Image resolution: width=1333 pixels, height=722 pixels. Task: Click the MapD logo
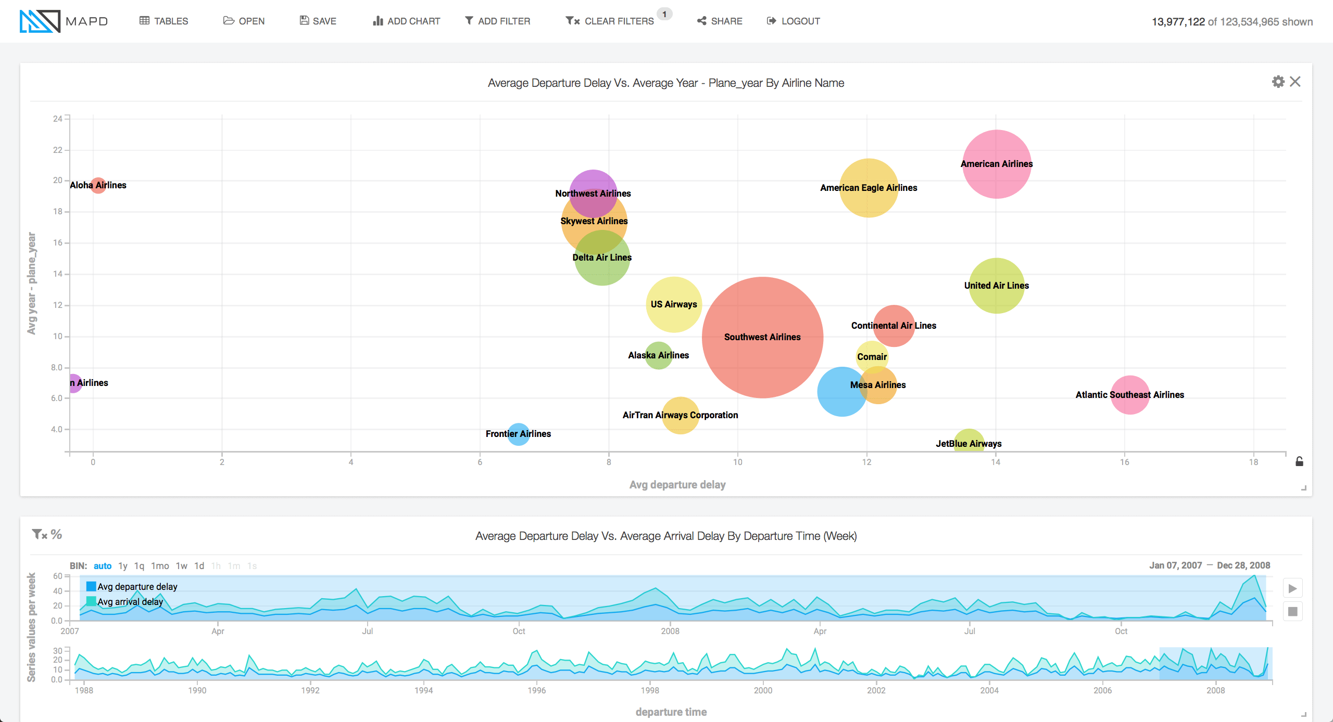64,21
